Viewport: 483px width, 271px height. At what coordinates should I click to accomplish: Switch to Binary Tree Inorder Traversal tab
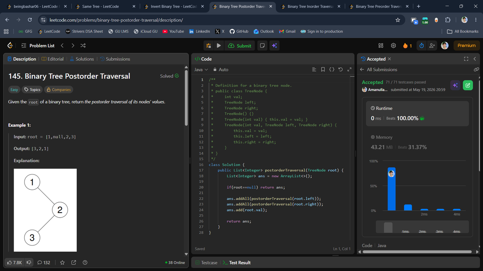(310, 6)
